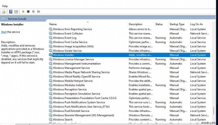Click gear icon of Windows Insider Service
This screenshot has width=218, height=125.
pyautogui.click(x=50, y=51)
